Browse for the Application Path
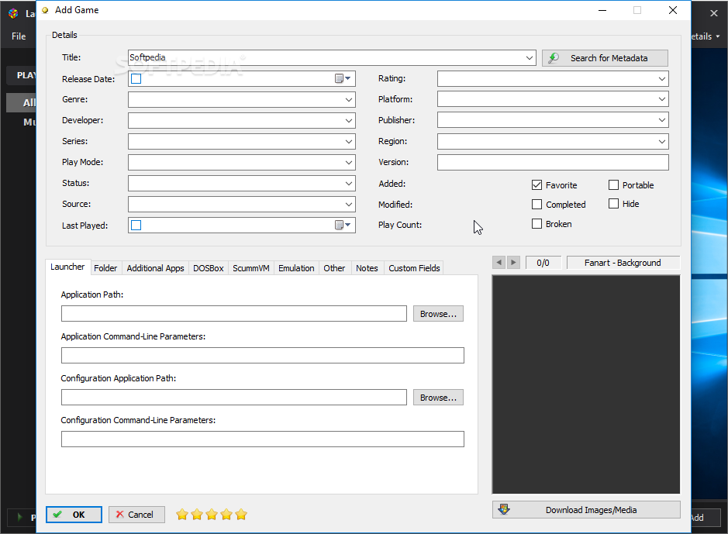Screen dimensions: 728x534 click(438, 314)
